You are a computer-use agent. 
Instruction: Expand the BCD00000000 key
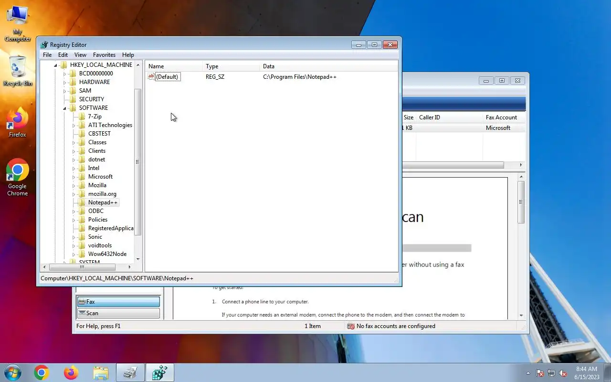click(65, 74)
